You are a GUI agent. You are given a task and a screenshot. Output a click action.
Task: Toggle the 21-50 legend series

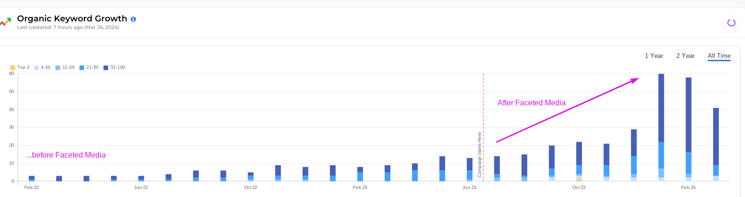(89, 67)
